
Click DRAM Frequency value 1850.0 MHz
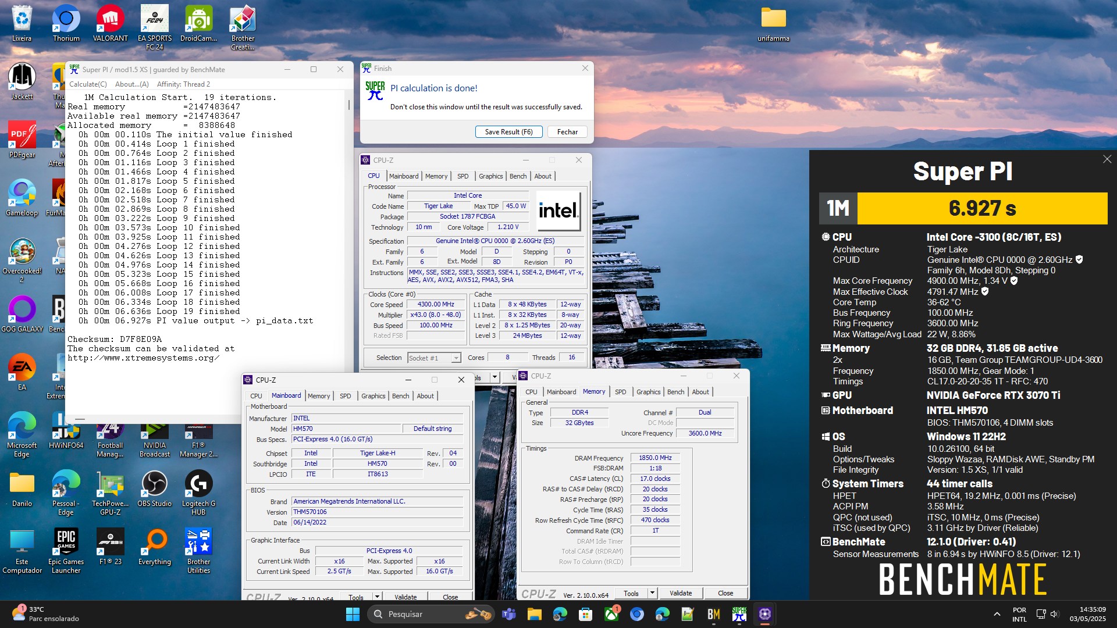pyautogui.click(x=655, y=458)
